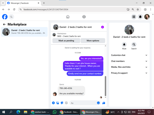The height and width of the screenshot is (115, 154).
Task: Click the 'Hello there ! I am yhe house owner' message
Action: pyautogui.click(x=83, y=66)
